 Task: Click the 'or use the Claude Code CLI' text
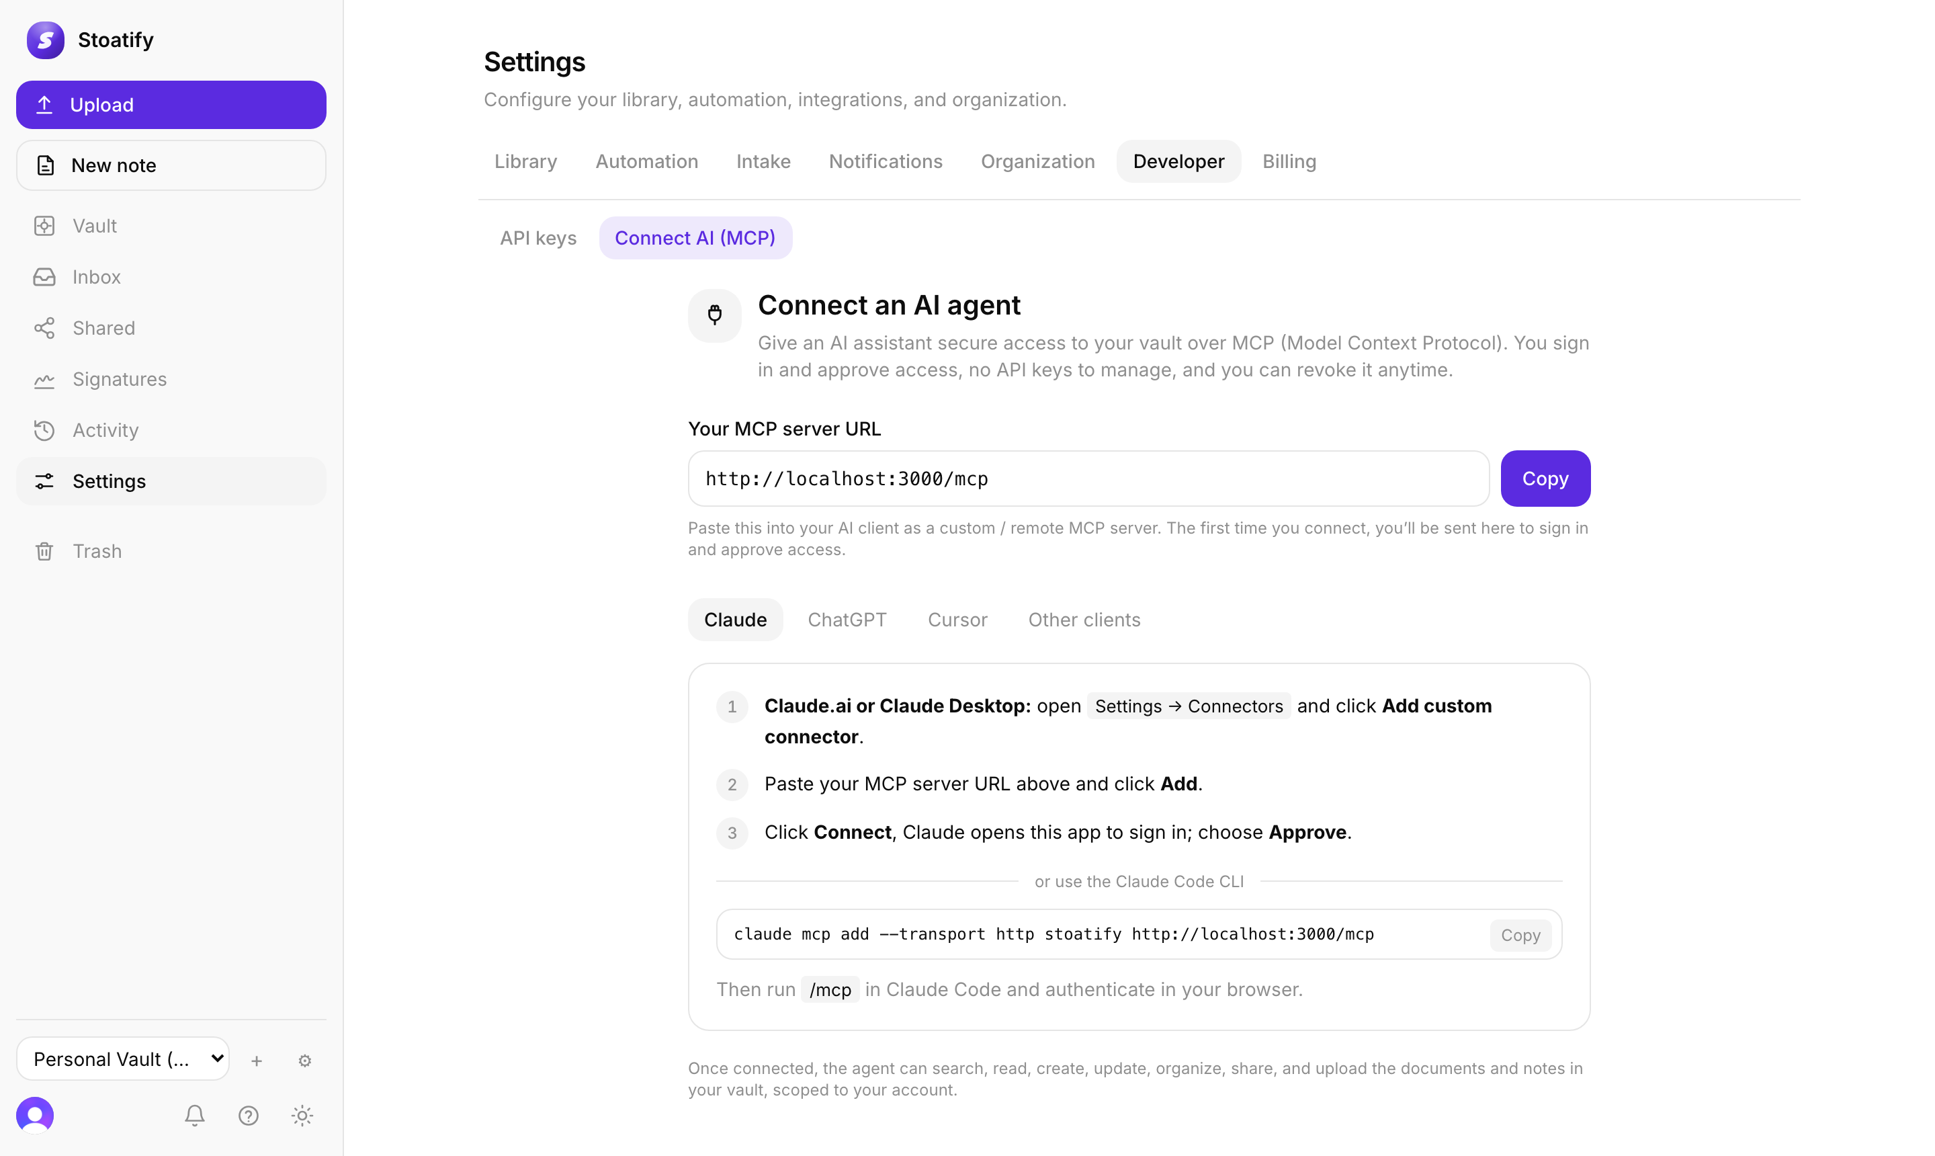1138,881
